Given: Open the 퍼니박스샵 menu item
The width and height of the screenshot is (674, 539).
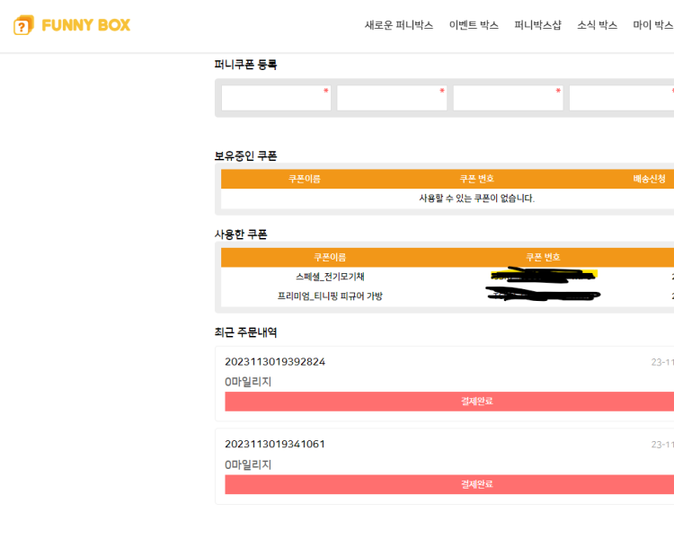Looking at the screenshot, I should (537, 25).
